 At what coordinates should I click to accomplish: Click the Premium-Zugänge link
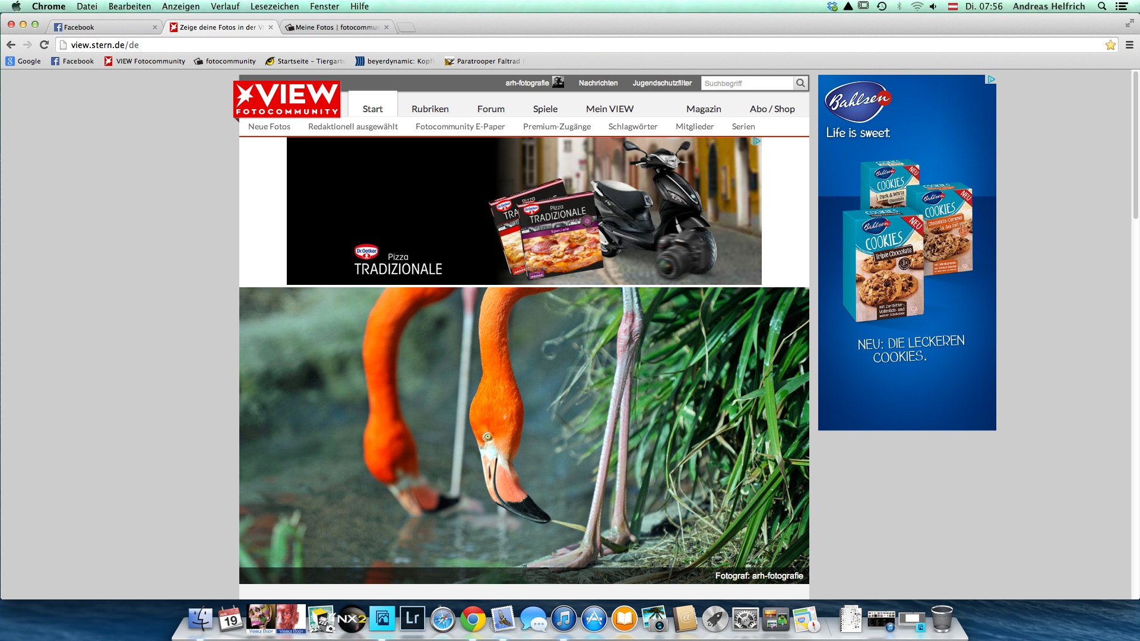557,126
